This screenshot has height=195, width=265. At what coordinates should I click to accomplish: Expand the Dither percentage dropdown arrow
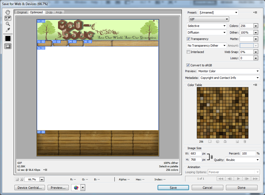[x=256, y=33]
